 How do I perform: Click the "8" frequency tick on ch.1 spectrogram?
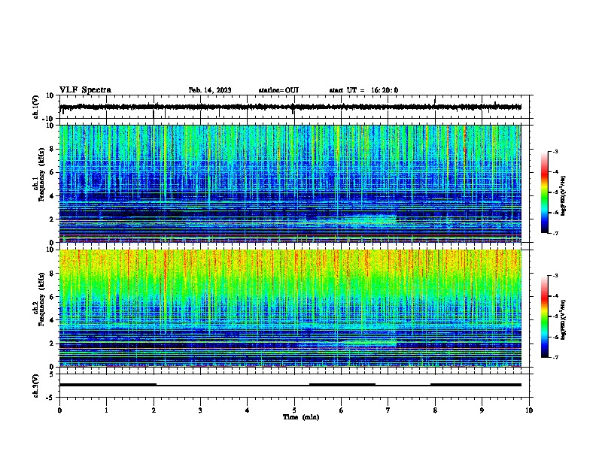52,149
